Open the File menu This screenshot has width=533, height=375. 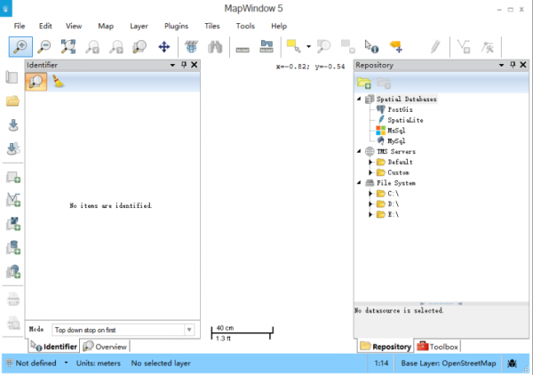pyautogui.click(x=19, y=26)
